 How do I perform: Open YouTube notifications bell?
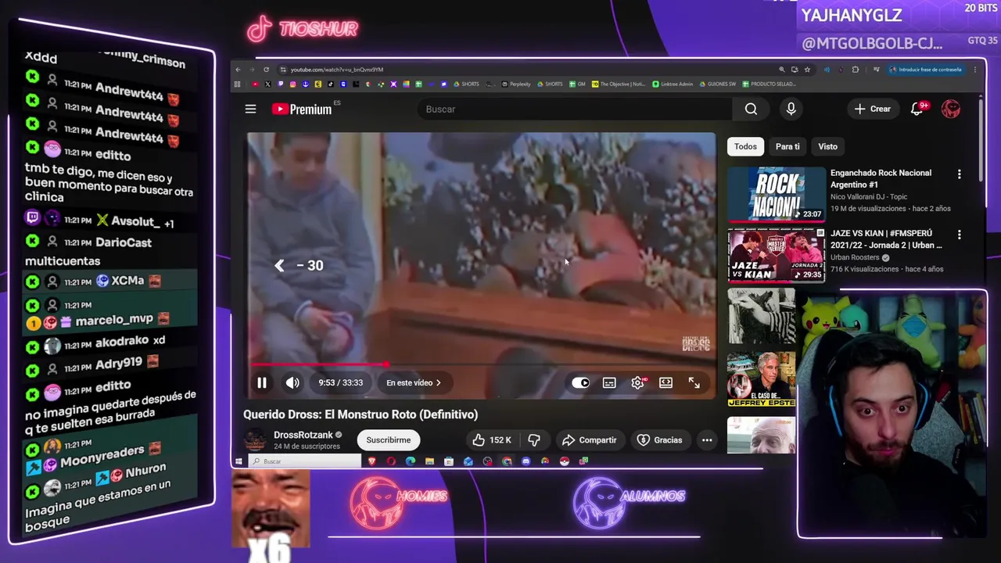coord(917,109)
